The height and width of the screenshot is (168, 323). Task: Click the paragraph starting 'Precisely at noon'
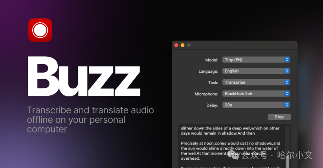coord(230,151)
